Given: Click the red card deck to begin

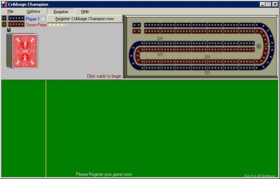Looking at the screenshot, I should (x=22, y=51).
